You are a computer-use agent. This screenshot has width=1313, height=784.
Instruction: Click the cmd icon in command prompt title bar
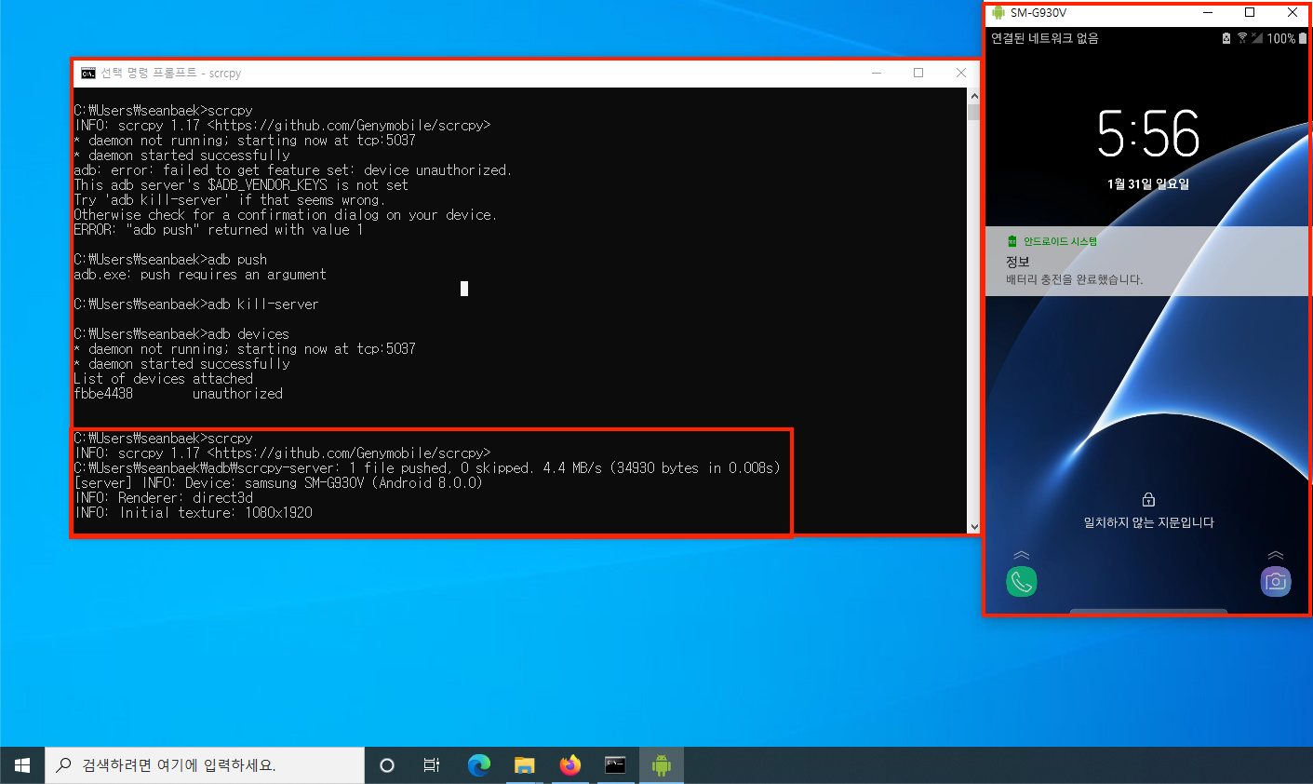tap(88, 73)
